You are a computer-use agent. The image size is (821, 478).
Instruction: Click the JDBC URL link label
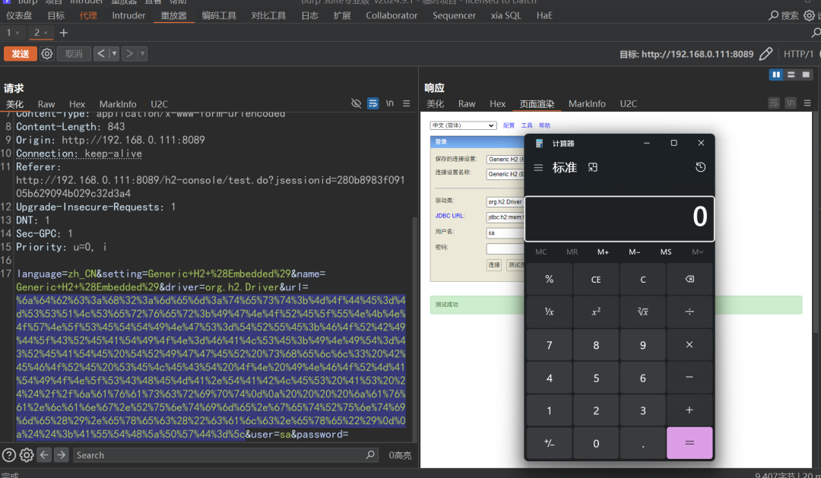(450, 216)
